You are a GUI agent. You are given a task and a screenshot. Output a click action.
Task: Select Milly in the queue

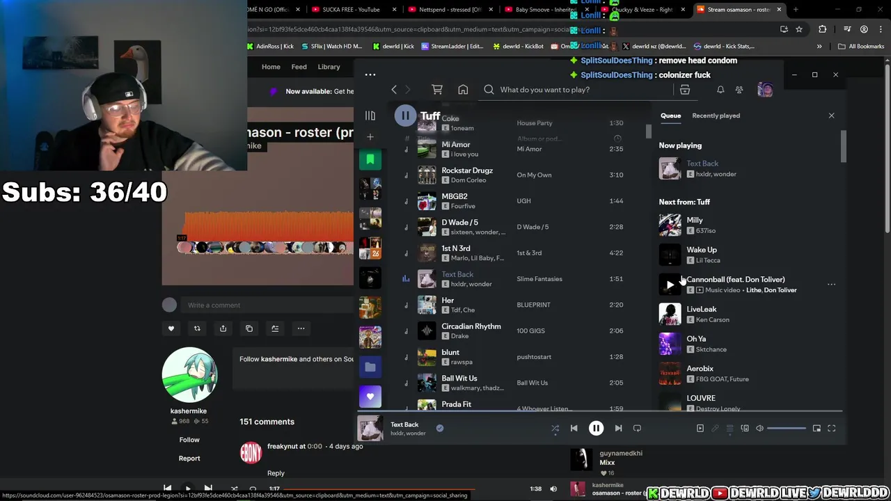[748, 225]
